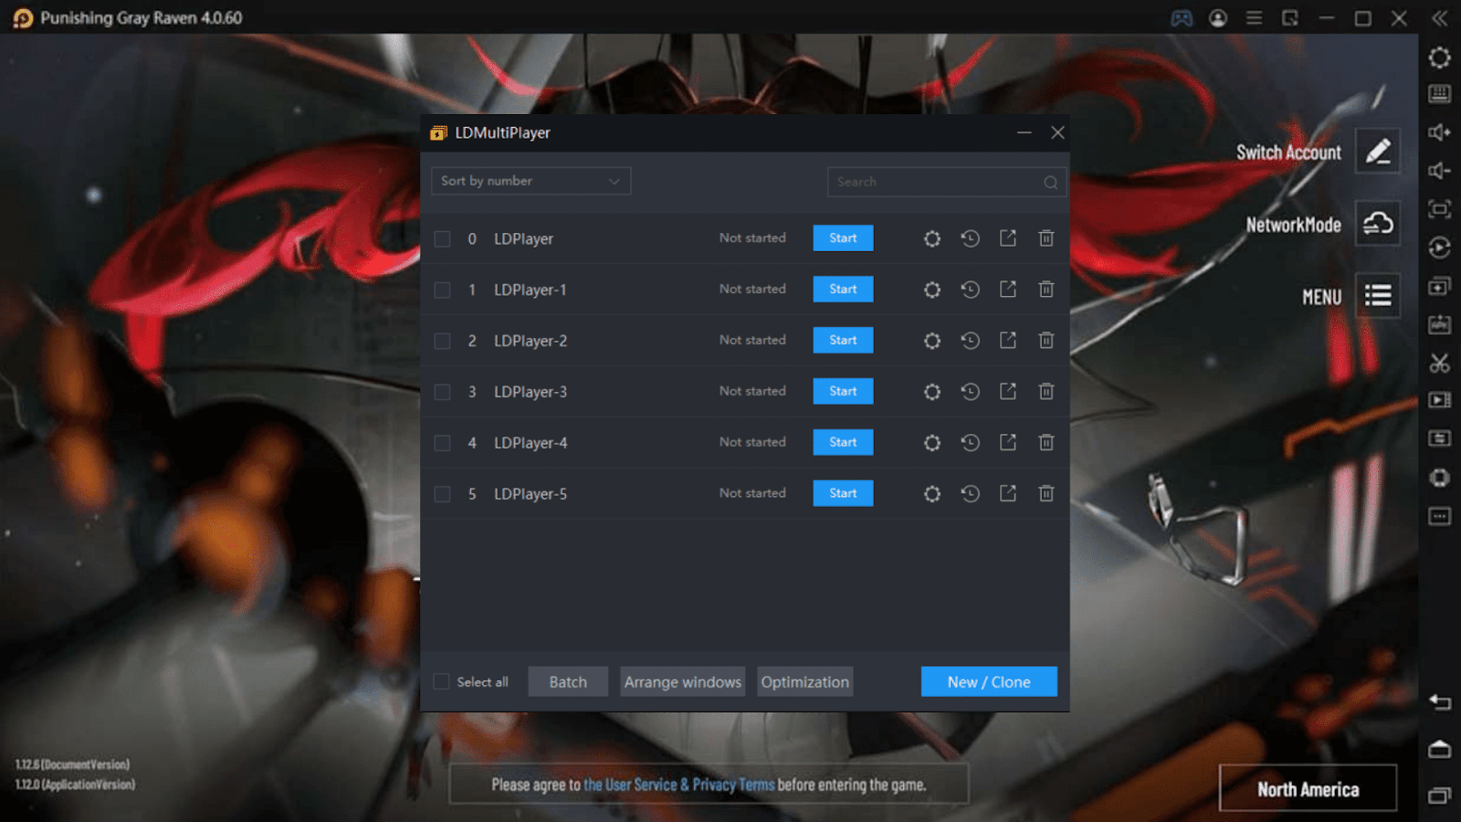Open User Service & Privacy Terms link
This screenshot has height=822, width=1461.
pyautogui.click(x=678, y=785)
